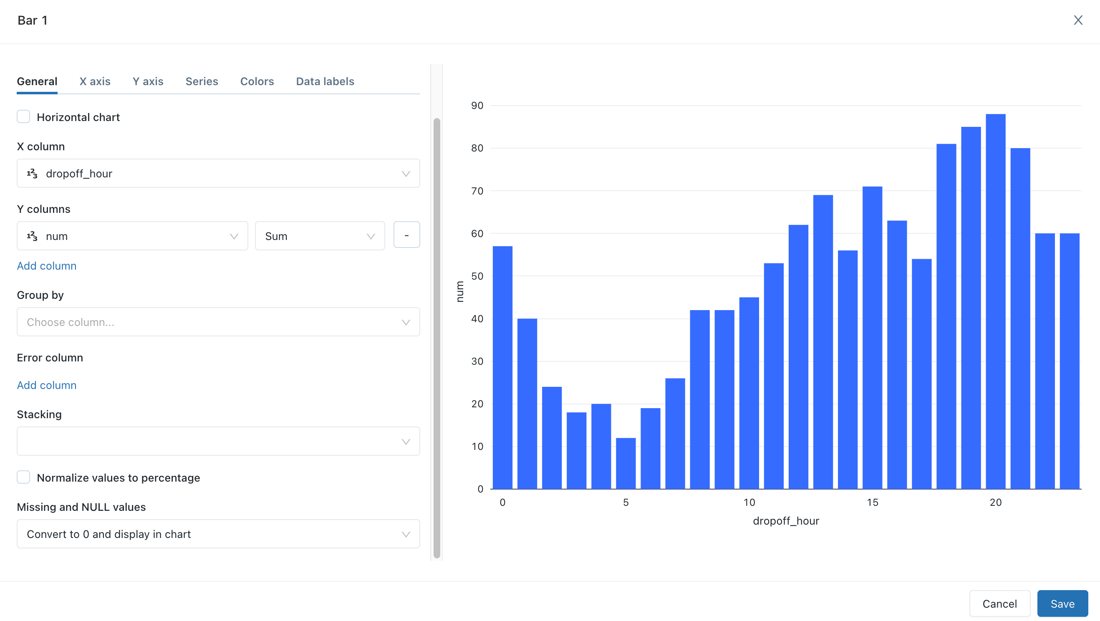The width and height of the screenshot is (1100, 621).
Task: Click the Stacking dropdown expander
Action: tap(405, 440)
